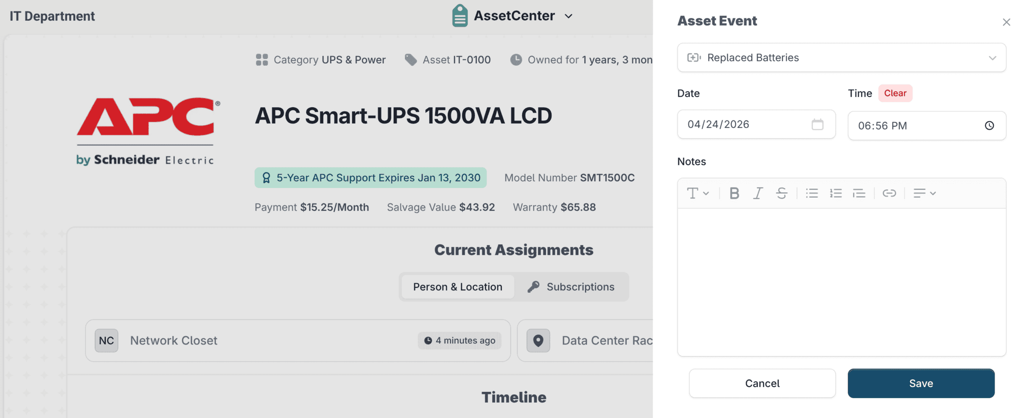This screenshot has height=418, width=1028.
Task: Toggle strikethrough formatting
Action: click(782, 193)
